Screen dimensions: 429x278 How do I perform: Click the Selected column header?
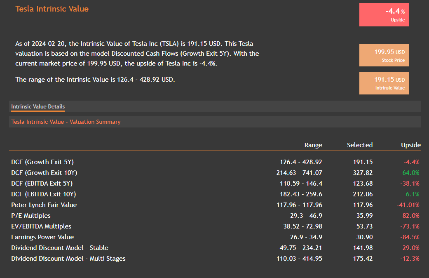point(360,145)
